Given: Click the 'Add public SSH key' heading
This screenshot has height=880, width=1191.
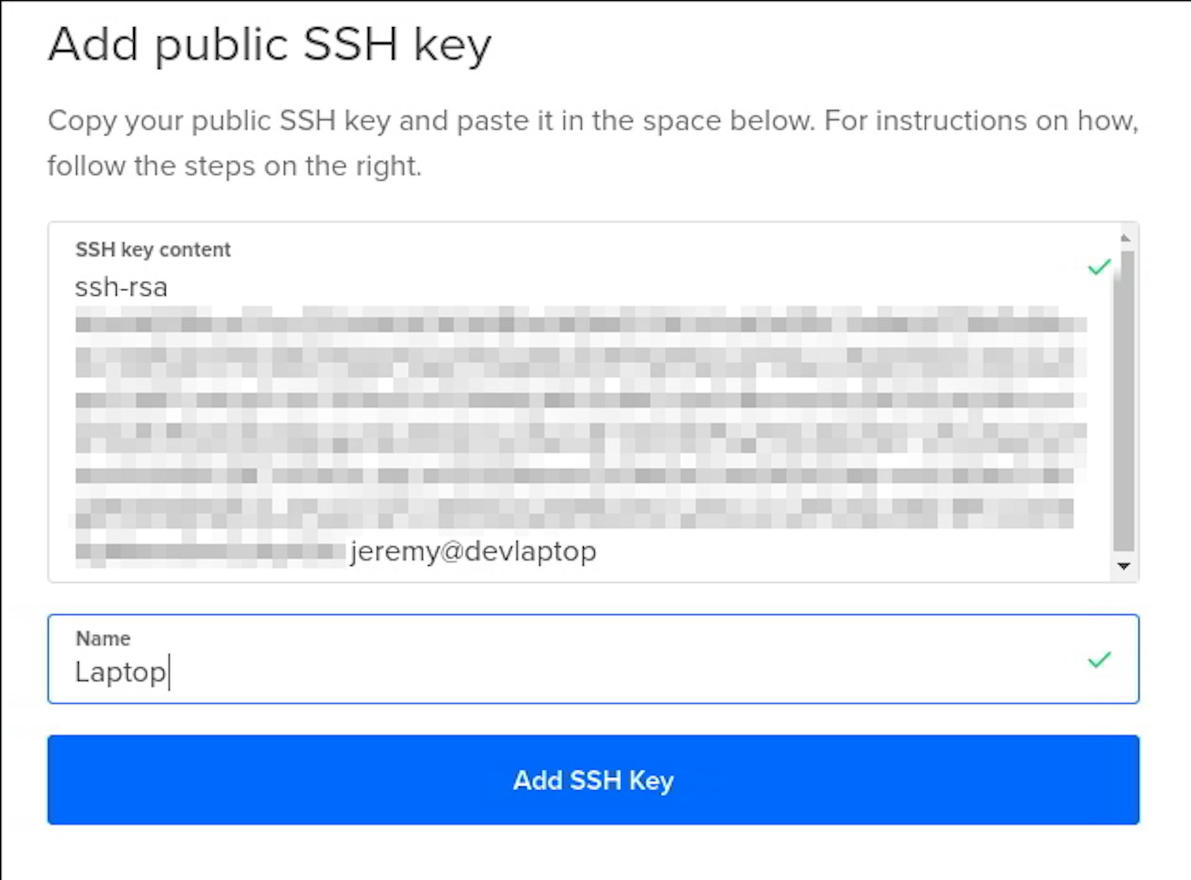Looking at the screenshot, I should pos(270,45).
